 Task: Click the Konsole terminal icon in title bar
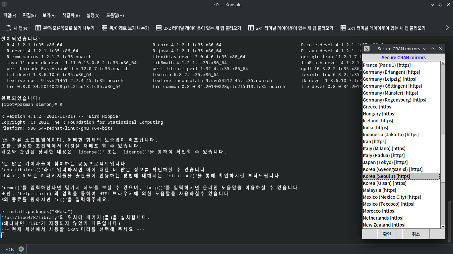tap(5, 5)
